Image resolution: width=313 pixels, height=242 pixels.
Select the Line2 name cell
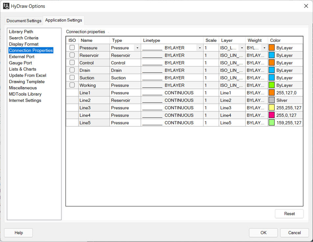(x=94, y=100)
